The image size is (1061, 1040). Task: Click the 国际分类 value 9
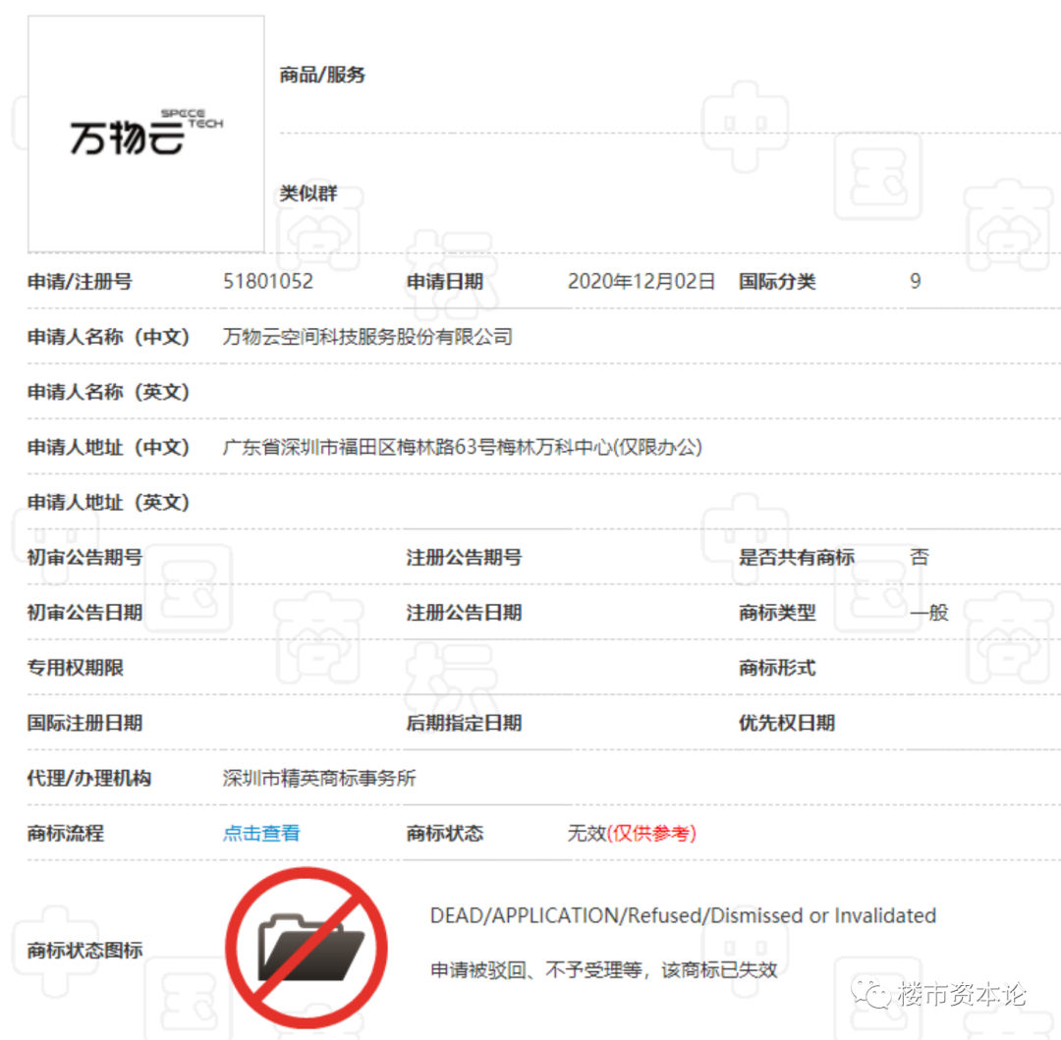pos(915,281)
